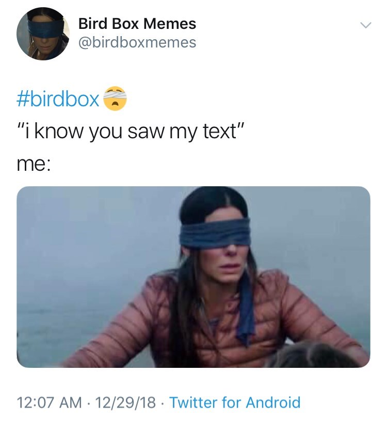Click the bandaged face emoji
The image size is (387, 421).
[115, 99]
